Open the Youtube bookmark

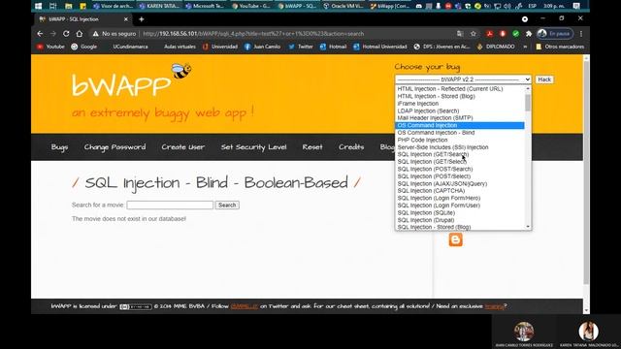click(50, 47)
